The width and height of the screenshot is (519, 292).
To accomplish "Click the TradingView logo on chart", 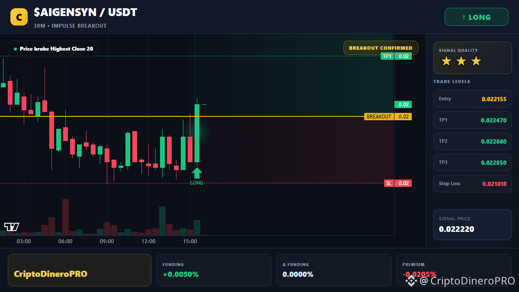I will pos(12,226).
